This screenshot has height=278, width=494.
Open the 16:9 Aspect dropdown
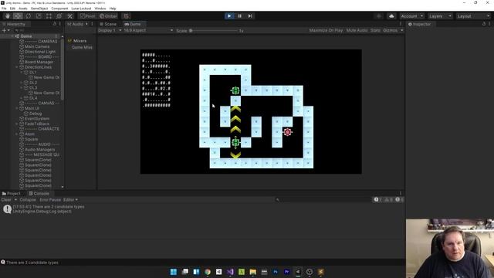tap(148, 31)
